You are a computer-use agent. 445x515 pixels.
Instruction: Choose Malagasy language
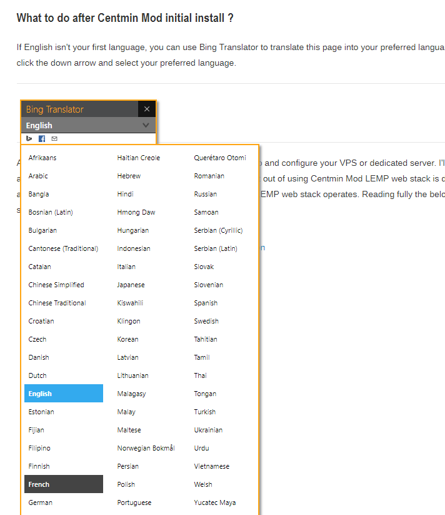pos(131,394)
